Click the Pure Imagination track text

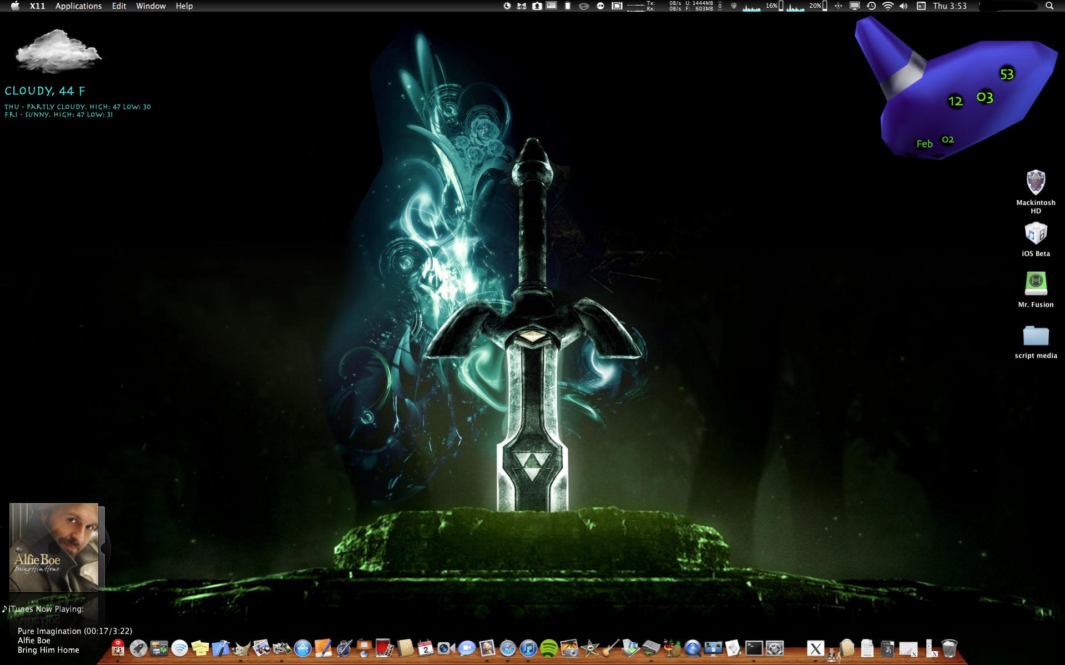[x=75, y=631]
